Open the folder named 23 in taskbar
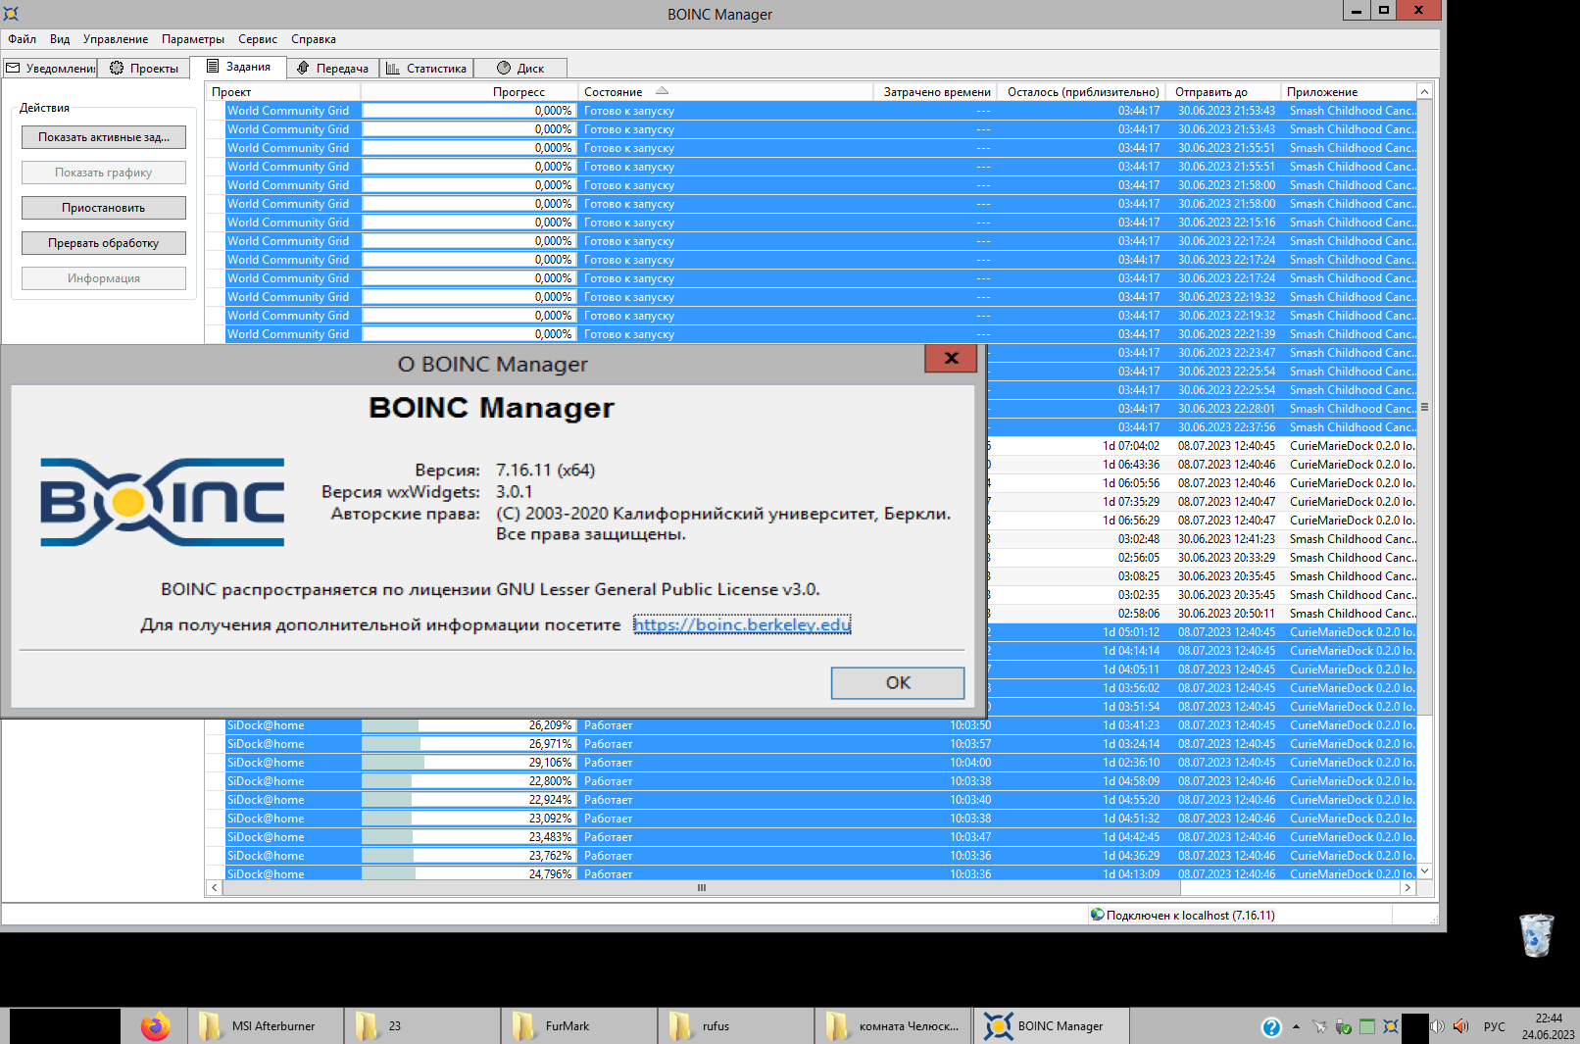 click(422, 1026)
